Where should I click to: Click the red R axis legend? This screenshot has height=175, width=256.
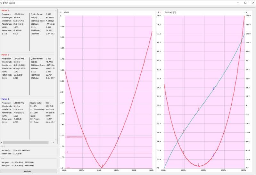pos(159,12)
